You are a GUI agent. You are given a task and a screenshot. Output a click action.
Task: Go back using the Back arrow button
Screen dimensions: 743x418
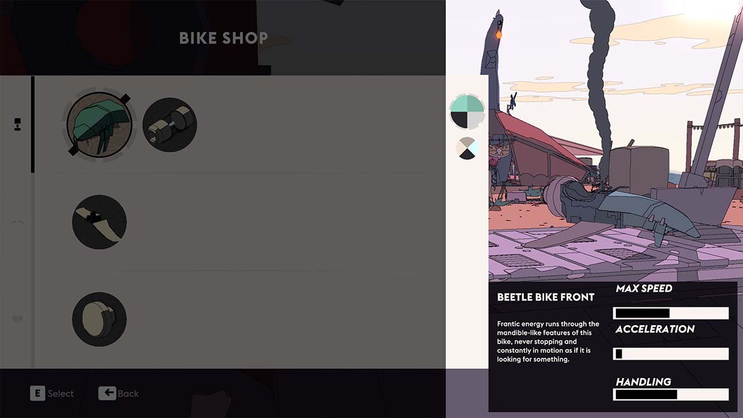119,393
